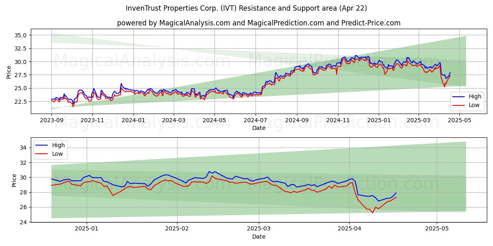The image size is (493, 246).
Task: Click the '30.0' price tick label
Action: pos(21,62)
